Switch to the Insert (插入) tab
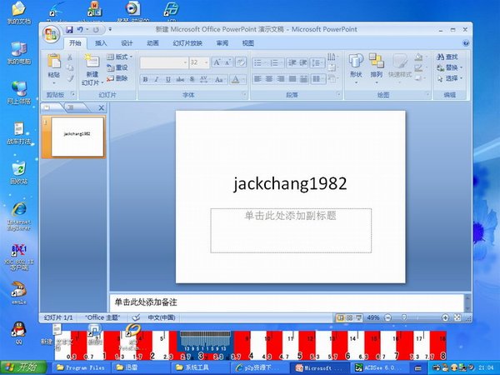Viewport: 500px width, 375px height. (101, 43)
